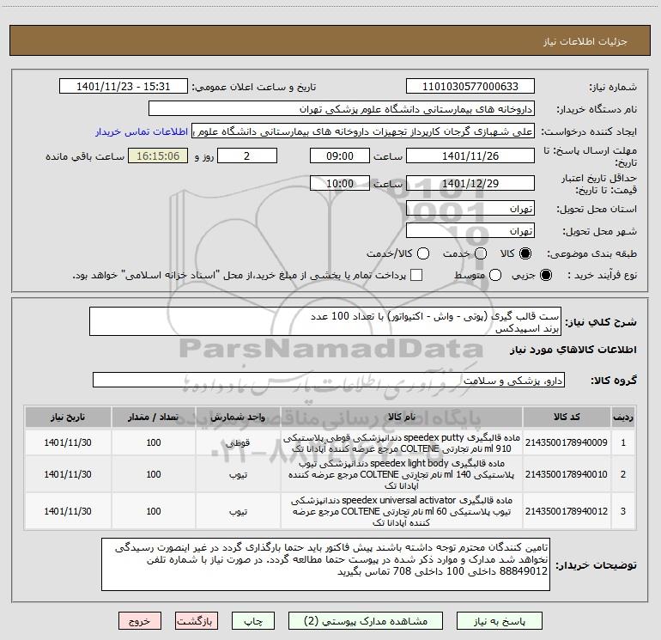Click the remaining time field 16:15:06
The image size is (661, 640).
158,156
